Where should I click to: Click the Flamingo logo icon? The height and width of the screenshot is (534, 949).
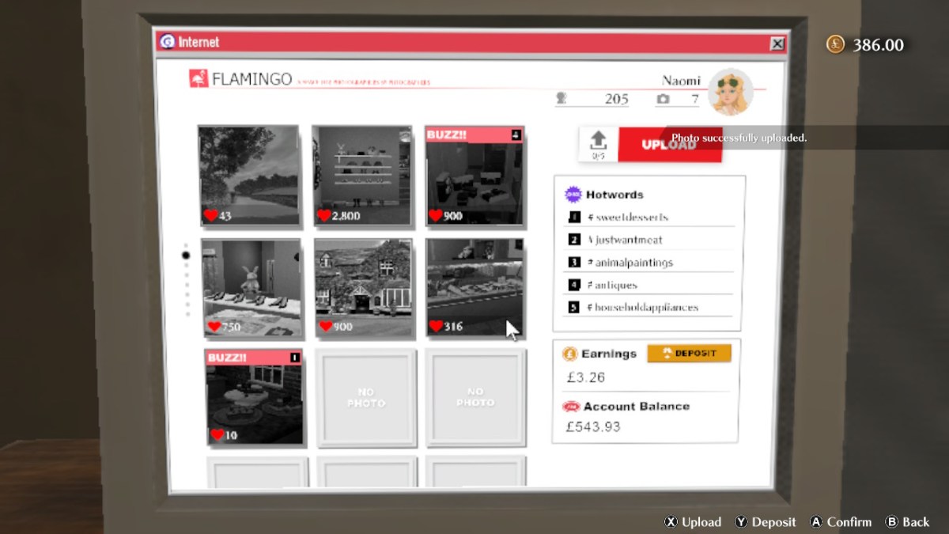click(198, 78)
